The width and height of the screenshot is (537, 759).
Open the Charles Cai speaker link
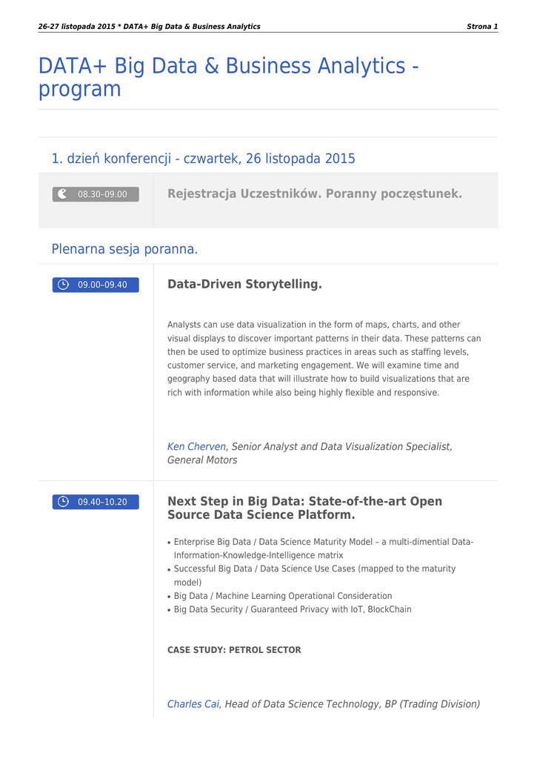coord(193,704)
